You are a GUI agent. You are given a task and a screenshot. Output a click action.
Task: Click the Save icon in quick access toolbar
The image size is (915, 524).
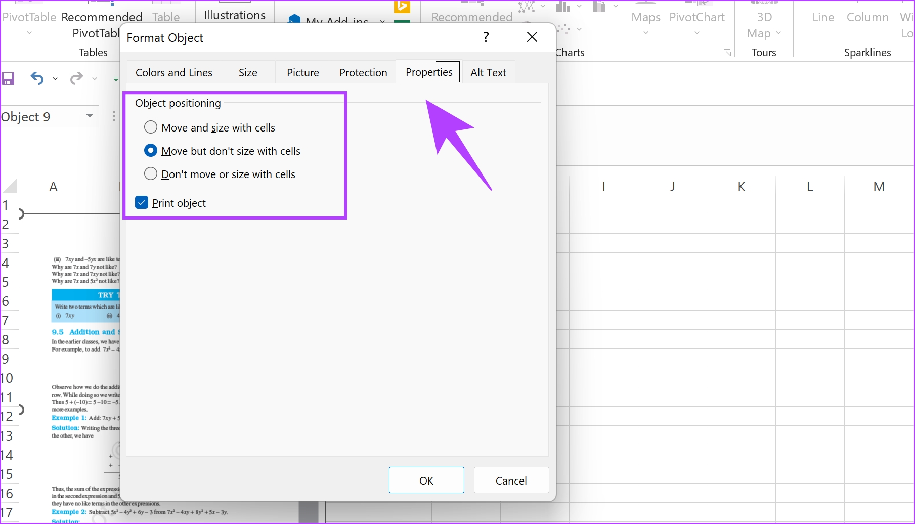coord(8,79)
